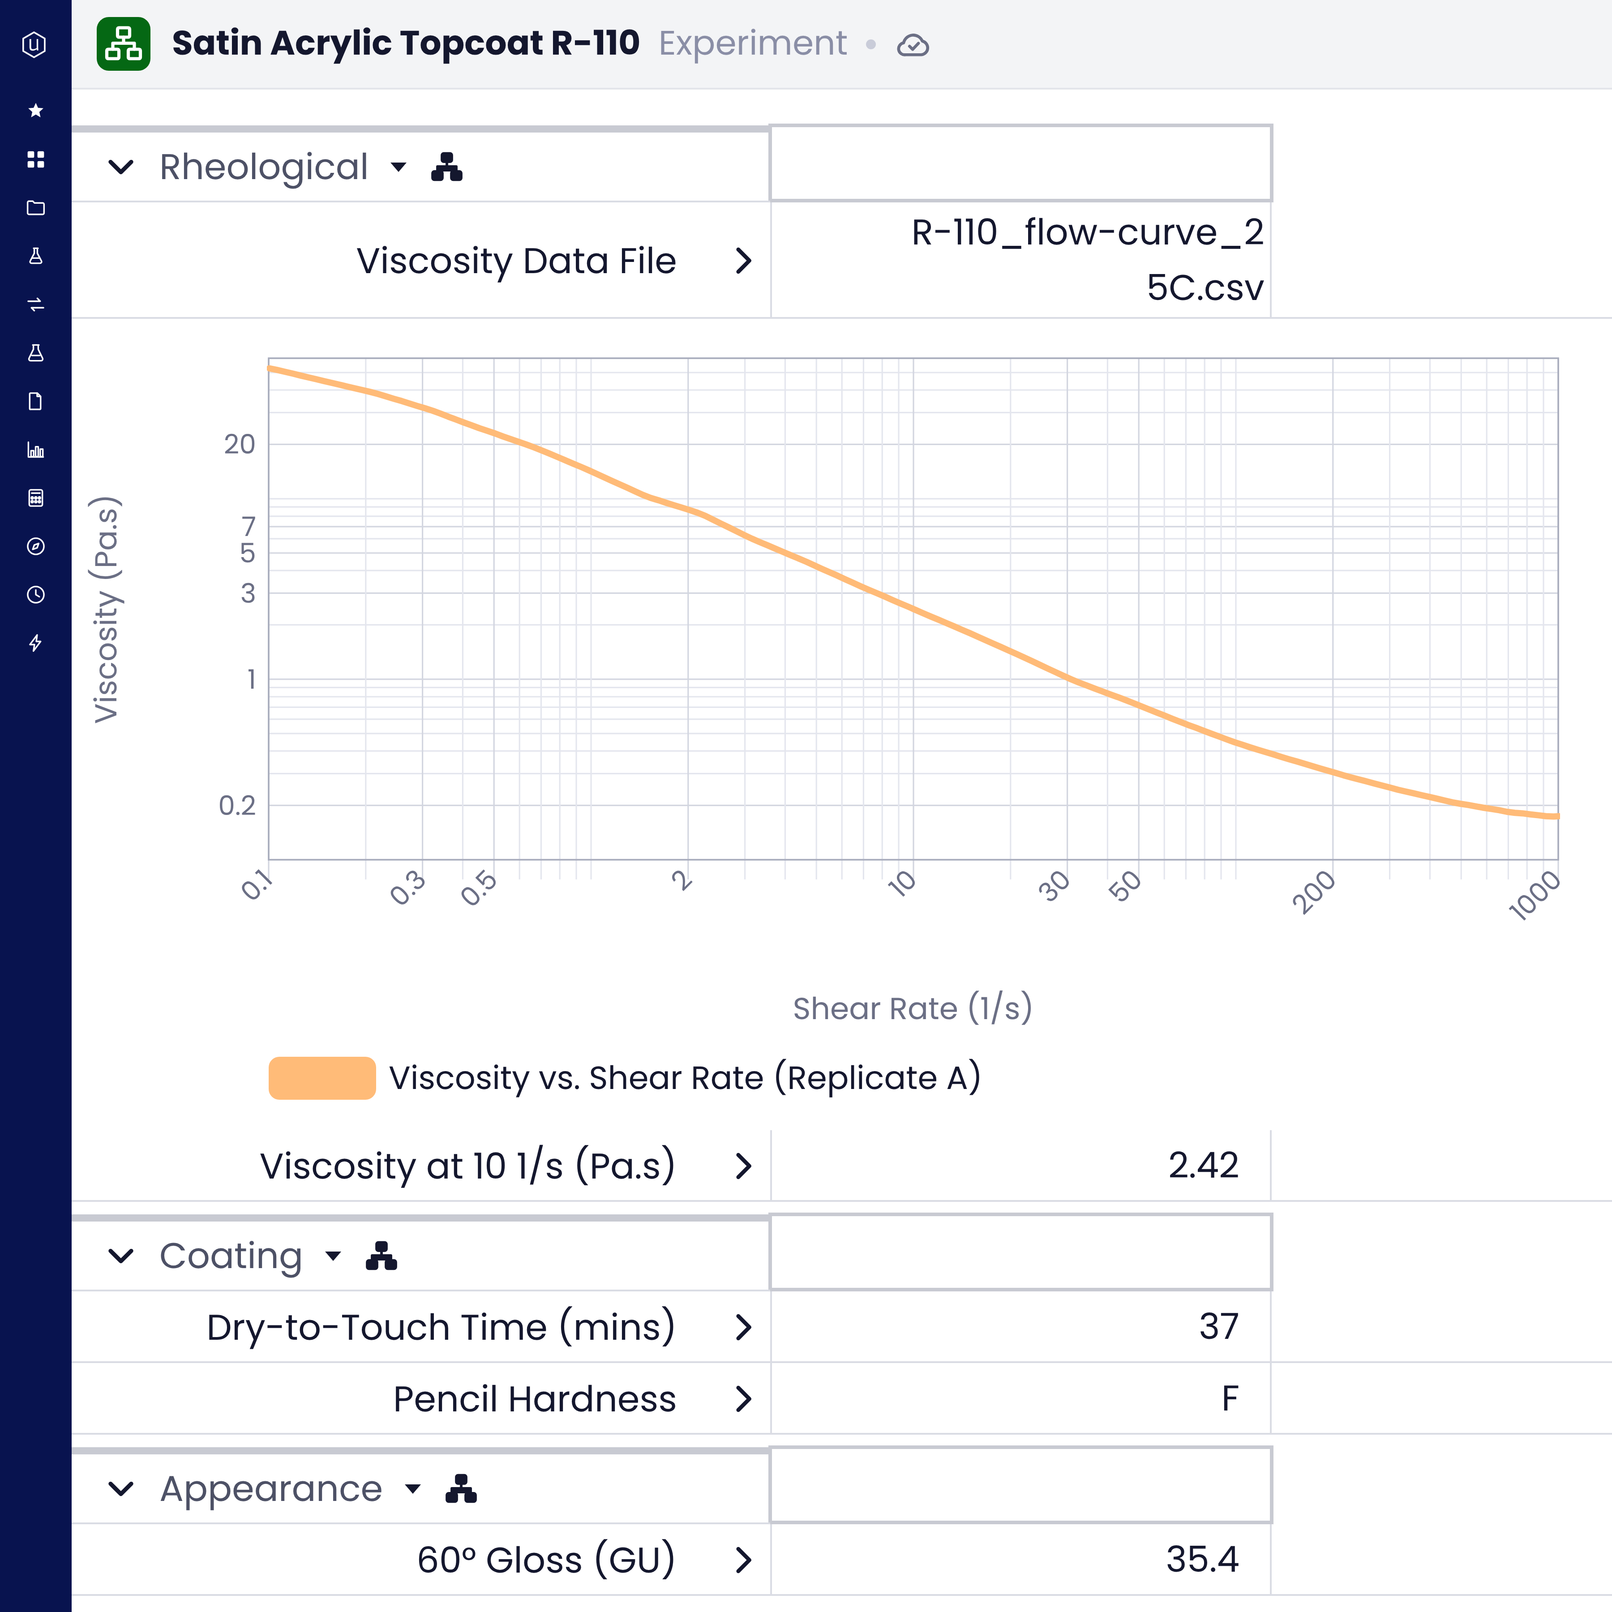This screenshot has height=1612, width=1612.
Task: Click hierarchy icon next to Appearance
Action: tap(461, 1488)
